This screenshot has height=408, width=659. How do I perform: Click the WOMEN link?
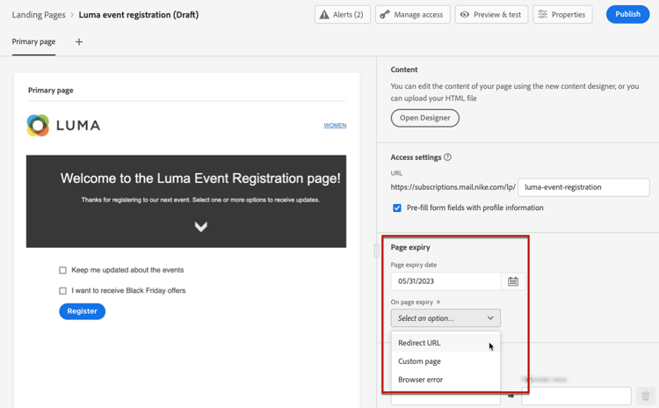335,126
